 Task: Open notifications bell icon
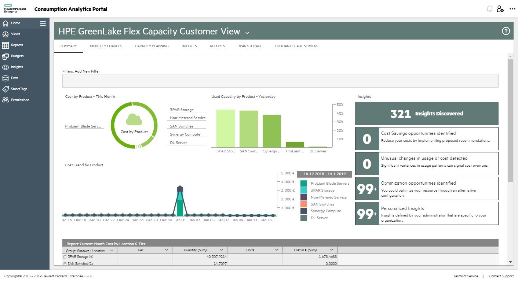click(x=489, y=9)
